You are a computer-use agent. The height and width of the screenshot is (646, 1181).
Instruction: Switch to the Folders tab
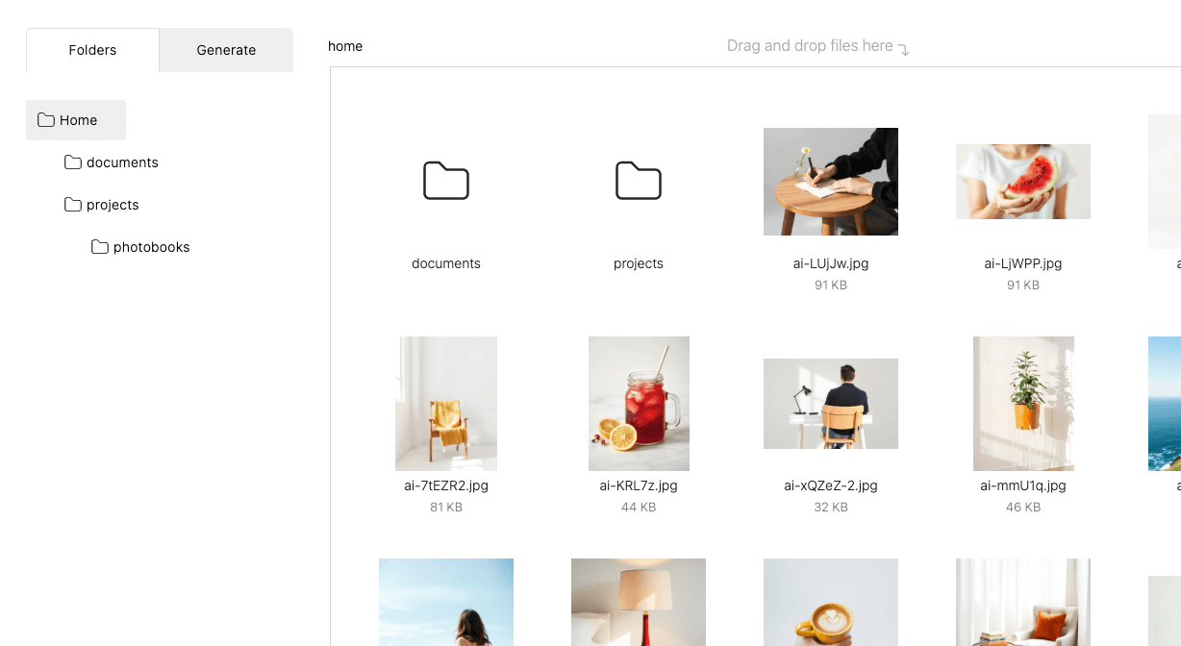coord(92,50)
